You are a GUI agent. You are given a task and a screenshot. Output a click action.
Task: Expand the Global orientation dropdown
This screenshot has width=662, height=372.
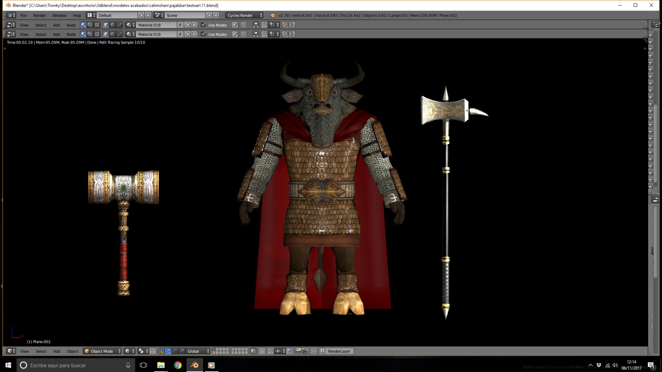point(198,351)
